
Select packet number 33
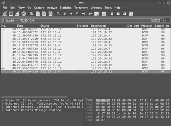(x=86, y=29)
